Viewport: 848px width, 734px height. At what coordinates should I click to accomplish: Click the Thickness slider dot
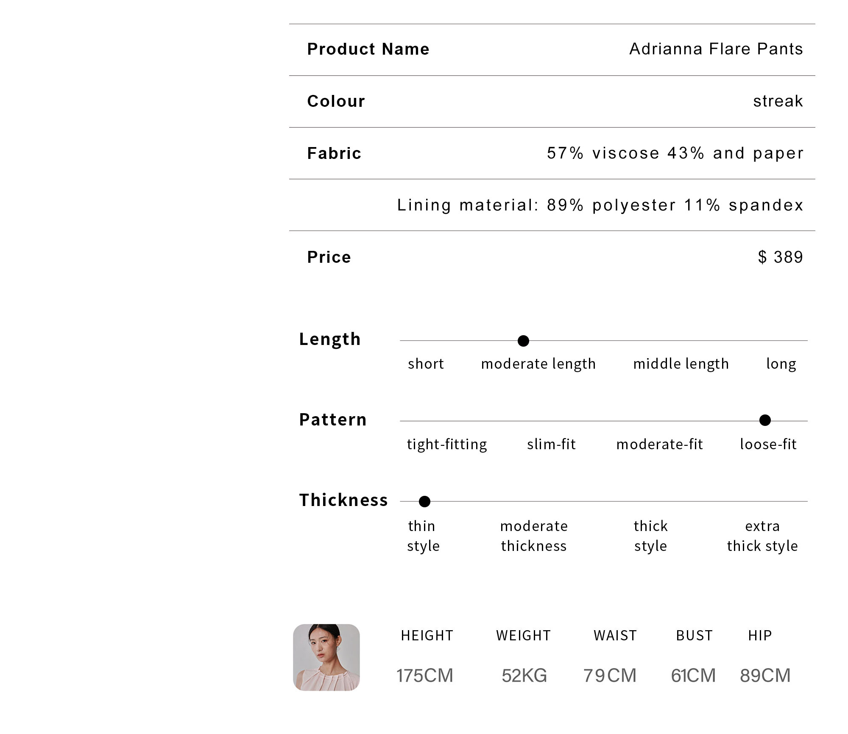click(424, 501)
